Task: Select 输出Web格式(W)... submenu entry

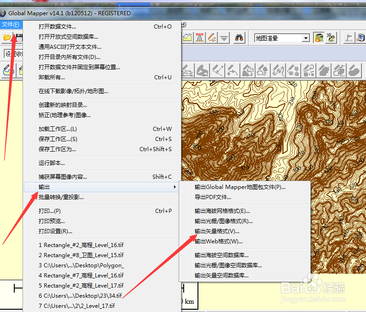Action: click(244, 241)
